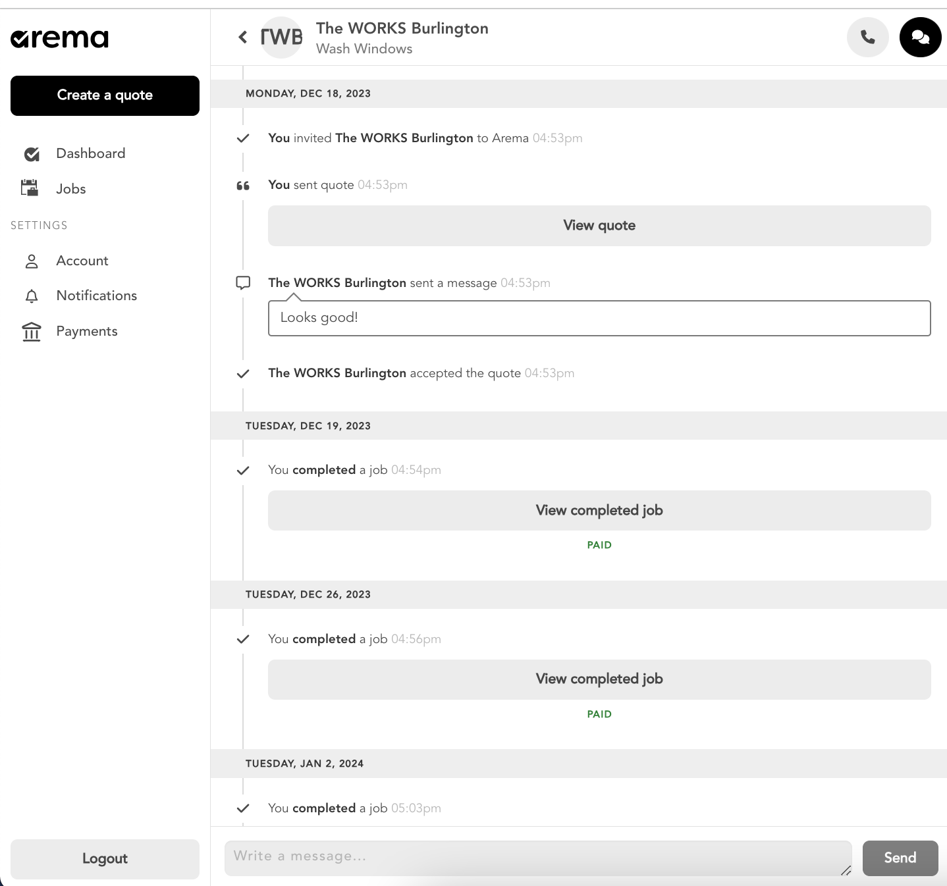
Task: Open Notifications settings
Action: click(x=96, y=296)
